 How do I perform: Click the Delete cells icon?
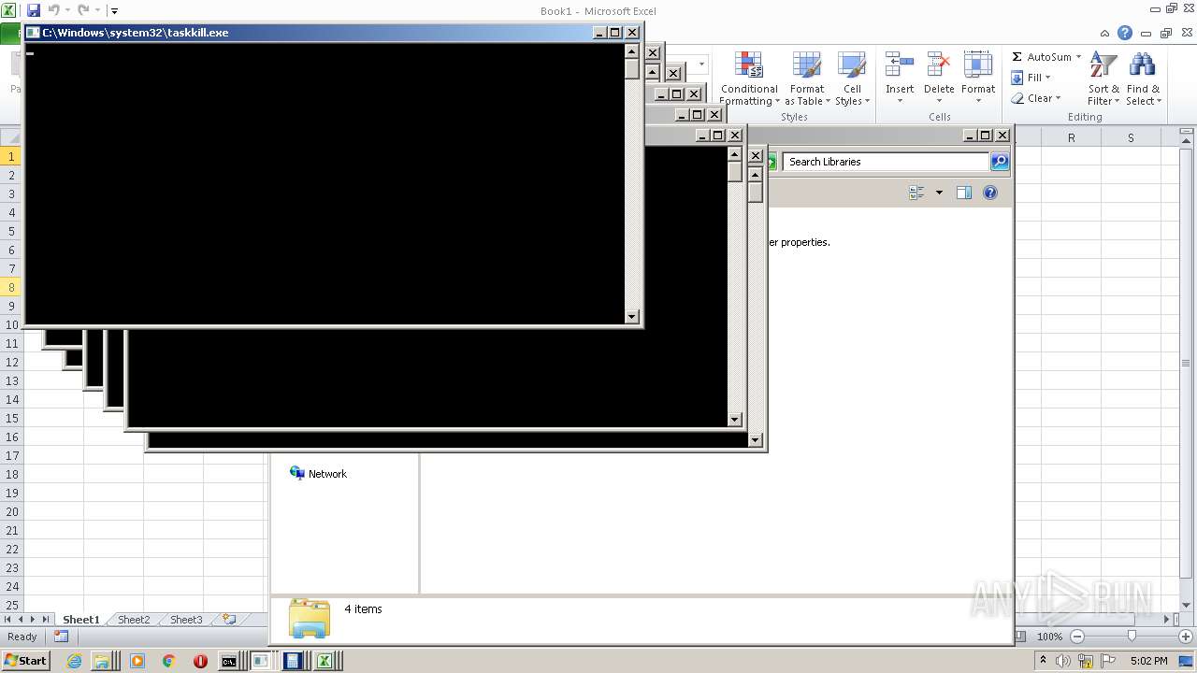tap(939, 64)
